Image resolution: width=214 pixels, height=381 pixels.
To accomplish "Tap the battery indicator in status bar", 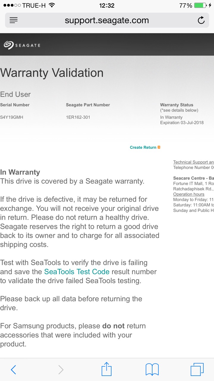I will point(200,5).
